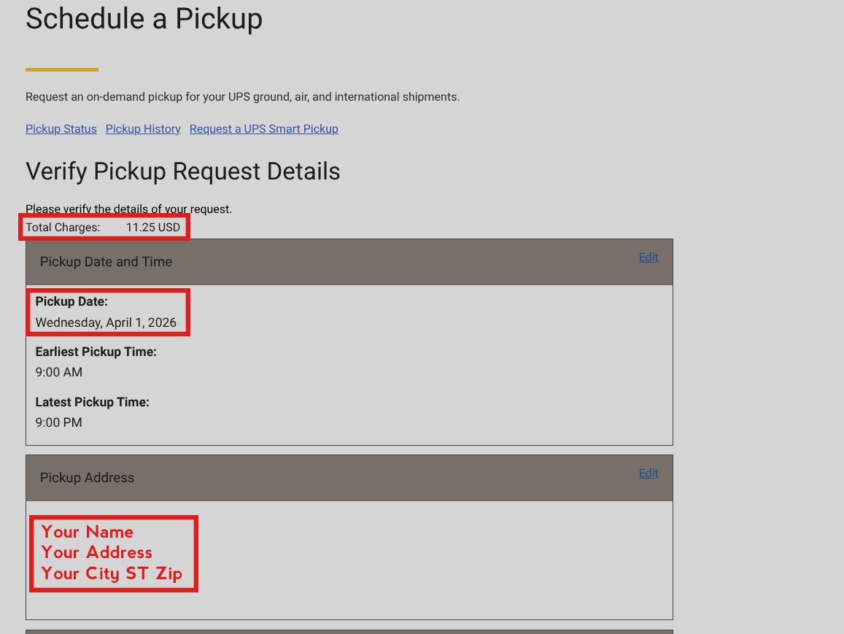This screenshot has width=844, height=634.
Task: Select the 11.25 USD total charges amount
Action: pyautogui.click(x=153, y=228)
